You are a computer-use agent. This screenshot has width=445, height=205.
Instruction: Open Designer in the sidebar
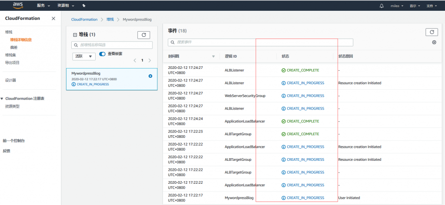[x=10, y=81]
